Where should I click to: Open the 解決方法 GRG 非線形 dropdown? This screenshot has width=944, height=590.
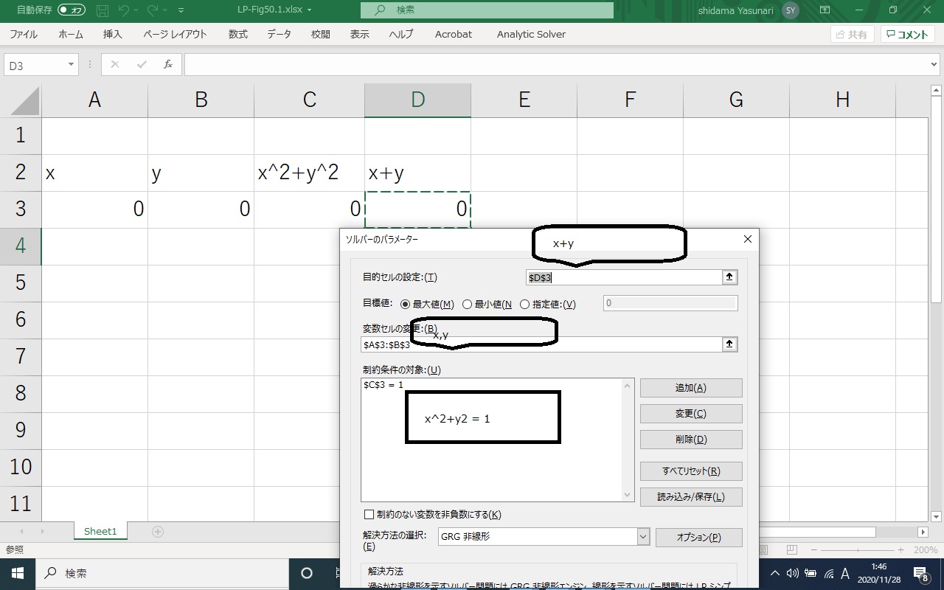(x=642, y=537)
